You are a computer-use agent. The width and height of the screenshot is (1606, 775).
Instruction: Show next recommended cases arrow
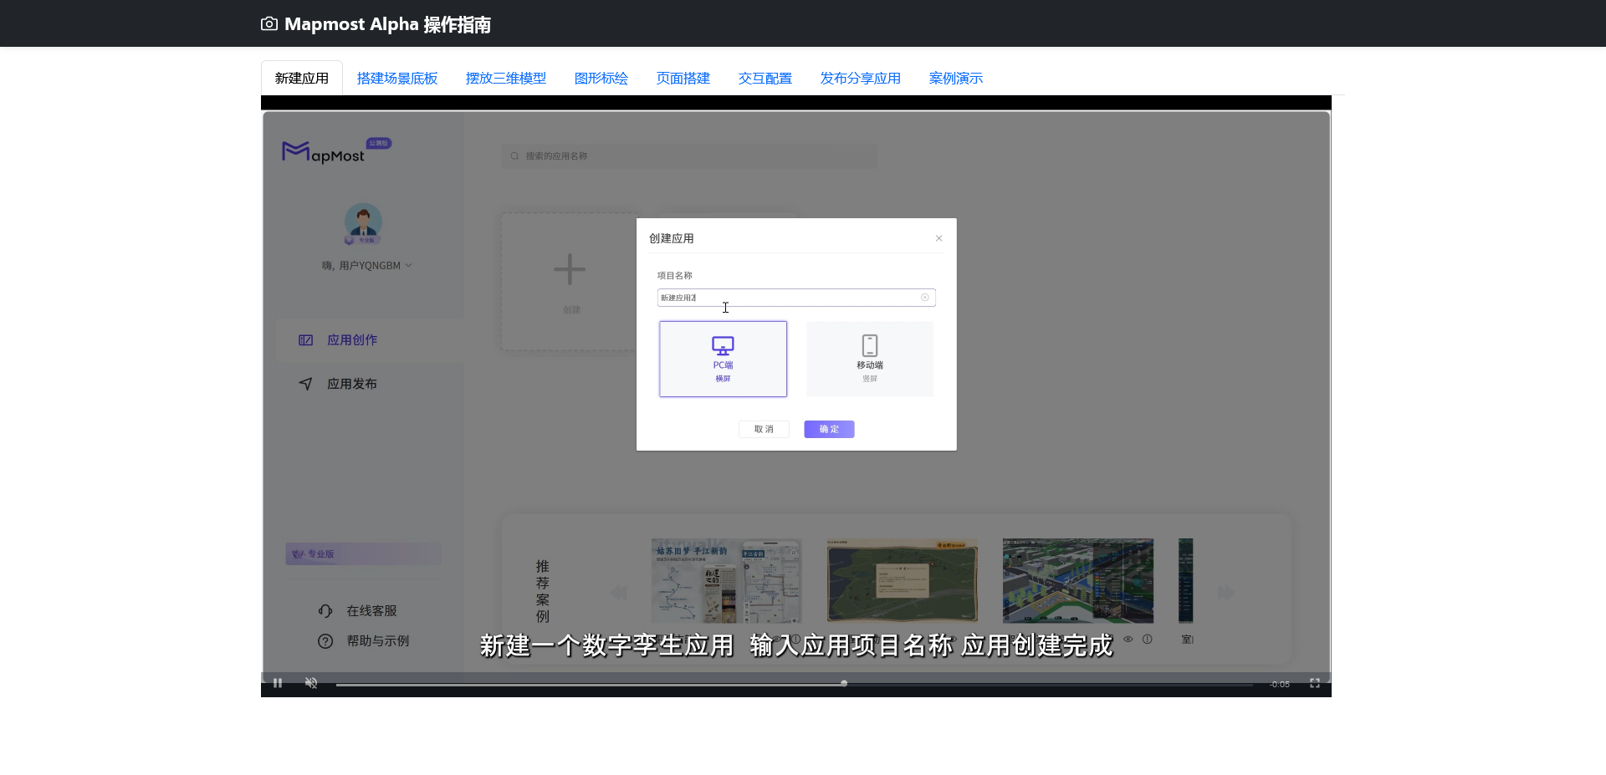point(1225,593)
